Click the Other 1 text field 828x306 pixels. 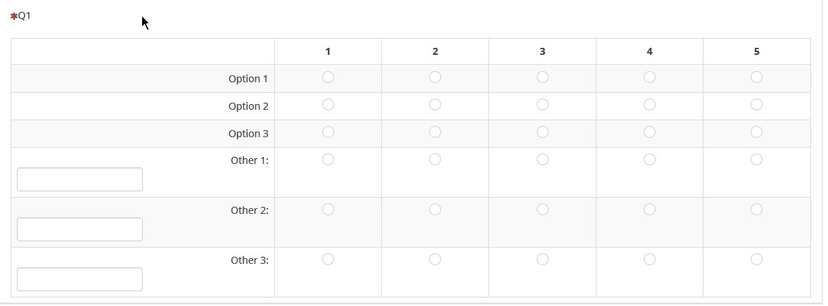coord(79,179)
